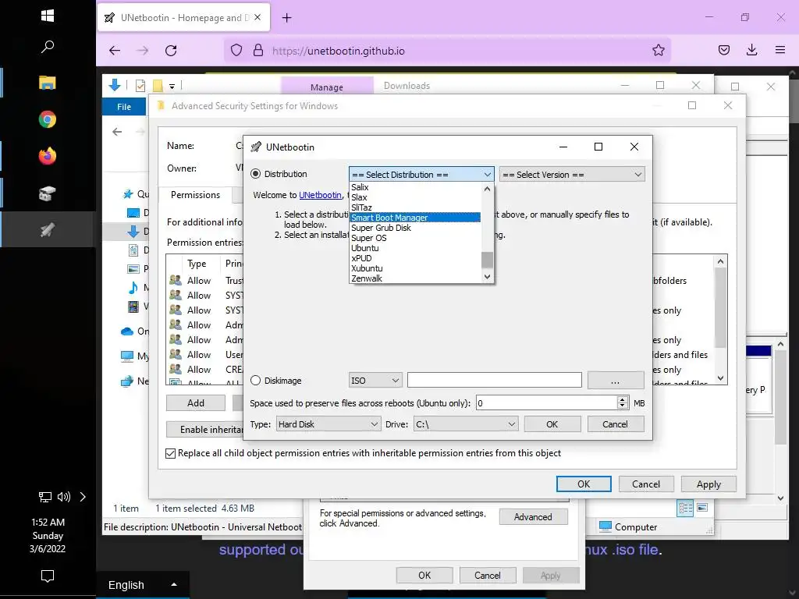
Task: Select the Diskimage radio button
Action: [x=256, y=381]
